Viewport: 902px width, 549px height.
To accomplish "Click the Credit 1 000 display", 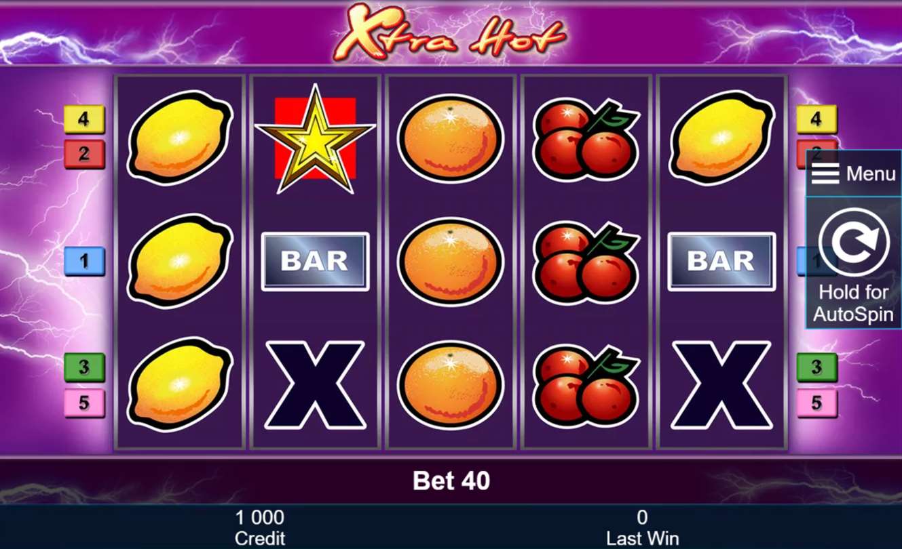I will [260, 528].
